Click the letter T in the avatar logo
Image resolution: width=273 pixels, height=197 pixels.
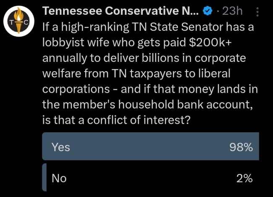tap(11, 22)
